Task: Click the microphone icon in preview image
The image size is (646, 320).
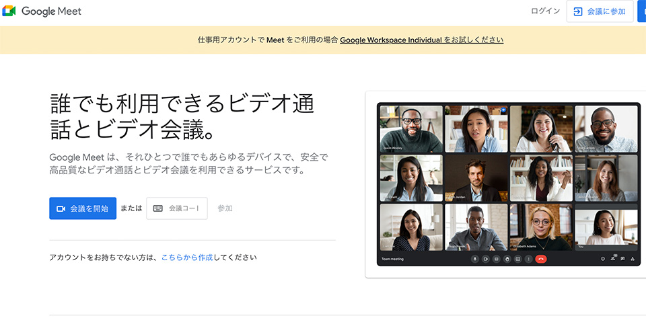Action: (475, 259)
